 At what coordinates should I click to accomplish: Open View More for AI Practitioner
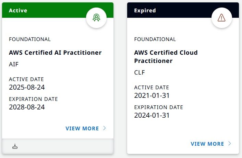point(82,129)
